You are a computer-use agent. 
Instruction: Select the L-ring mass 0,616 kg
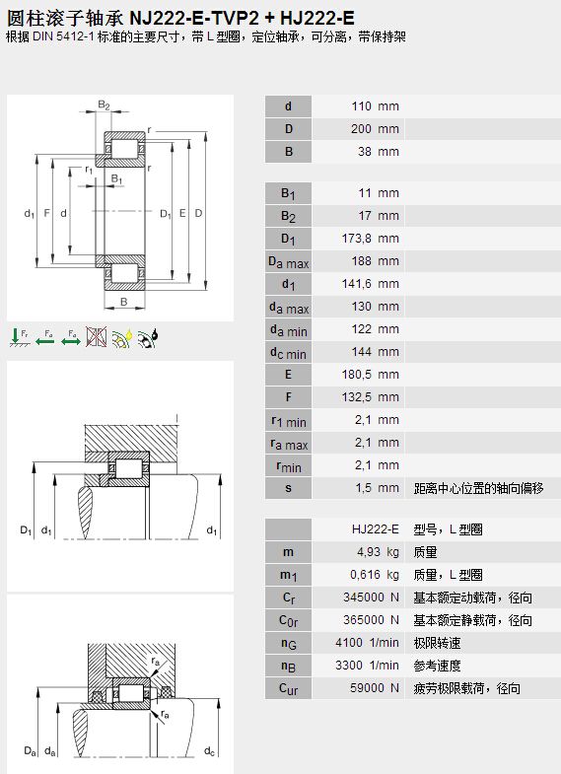[x=375, y=575]
